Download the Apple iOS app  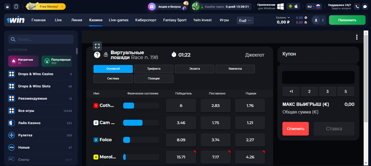(x=296, y=6)
